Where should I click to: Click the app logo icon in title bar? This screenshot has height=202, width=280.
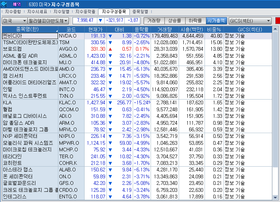pyautogui.click(x=4, y=4)
